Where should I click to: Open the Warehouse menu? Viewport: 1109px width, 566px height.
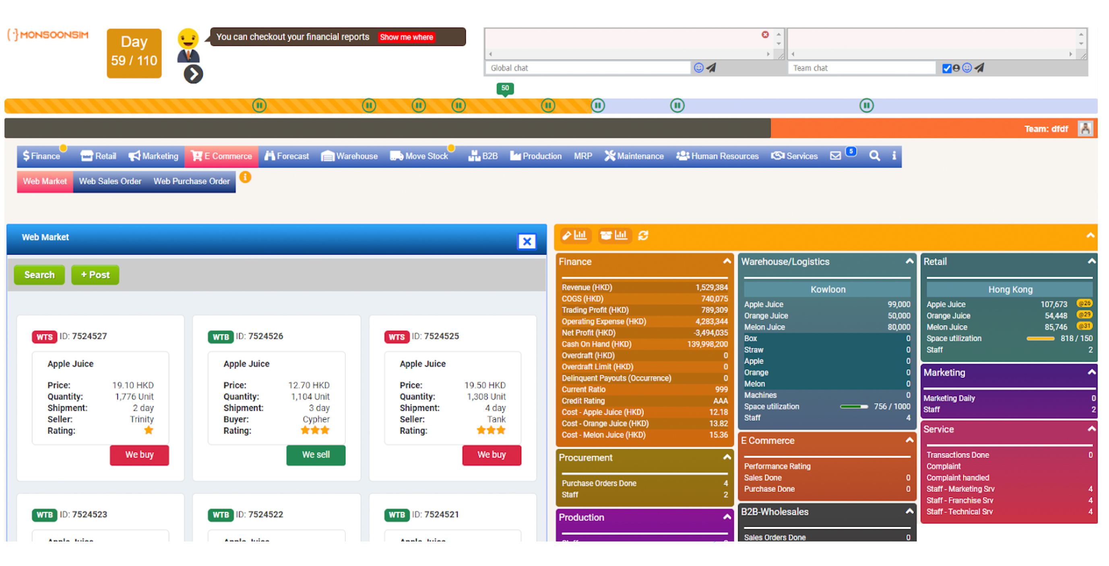(349, 156)
